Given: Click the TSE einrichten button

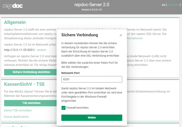Looking at the screenshot, I should pos(30,103).
